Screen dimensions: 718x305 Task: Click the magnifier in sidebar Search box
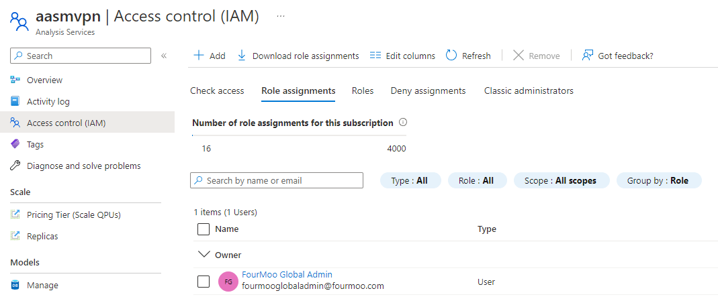(x=18, y=56)
